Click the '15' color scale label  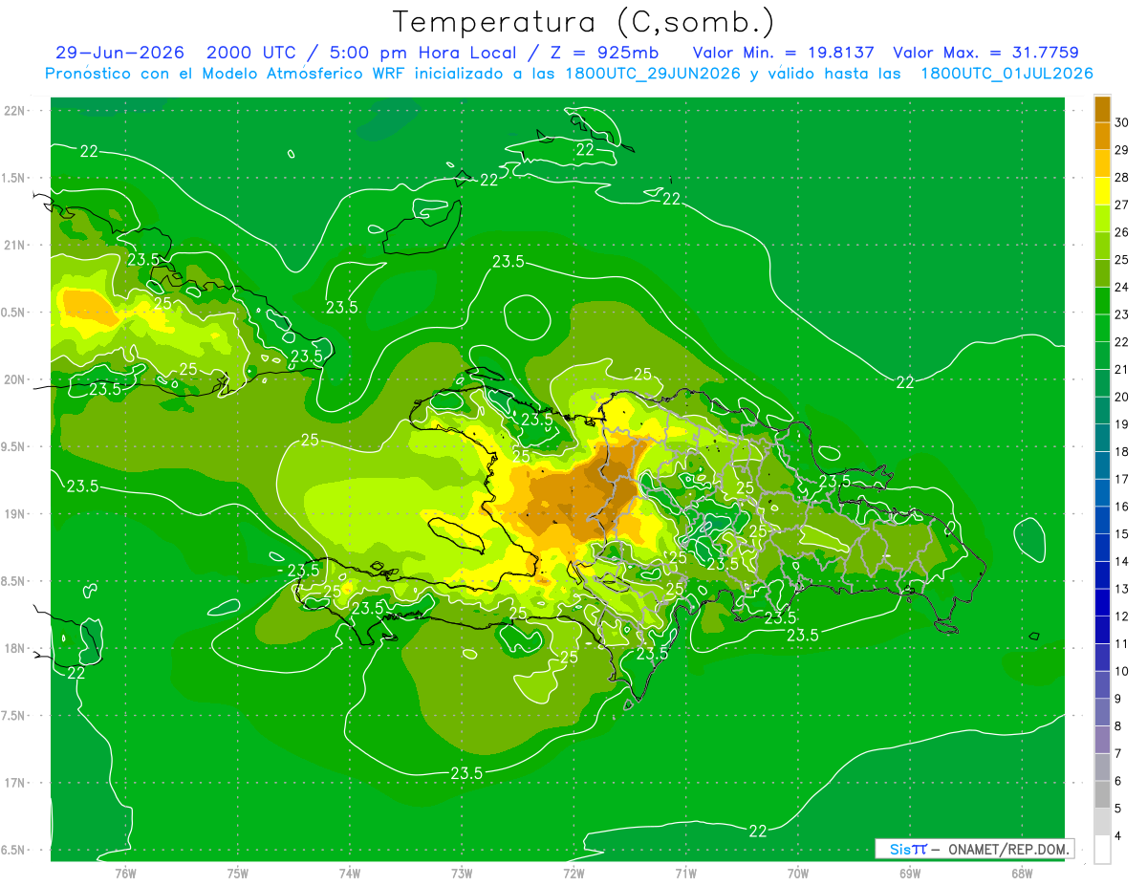1122,534
